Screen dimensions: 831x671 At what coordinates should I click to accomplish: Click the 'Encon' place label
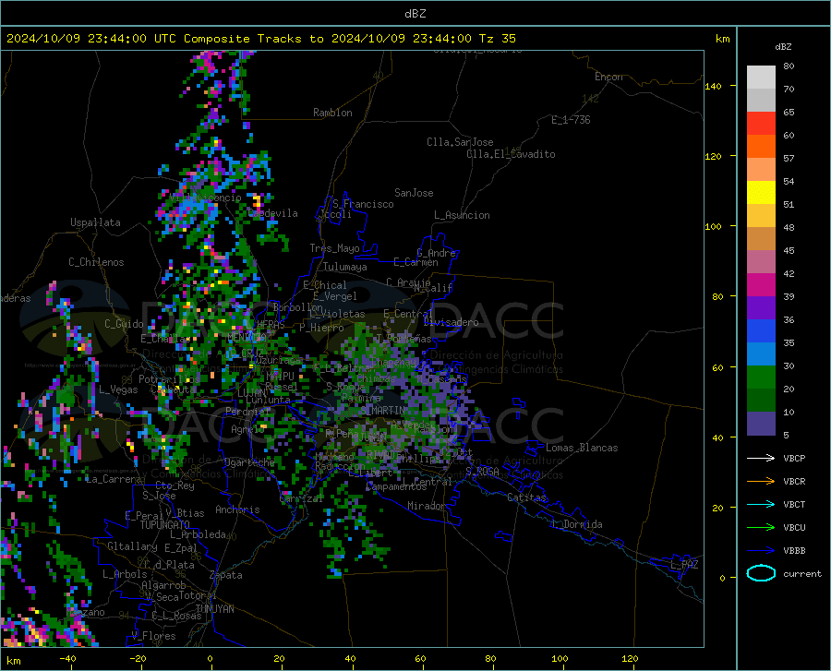608,77
